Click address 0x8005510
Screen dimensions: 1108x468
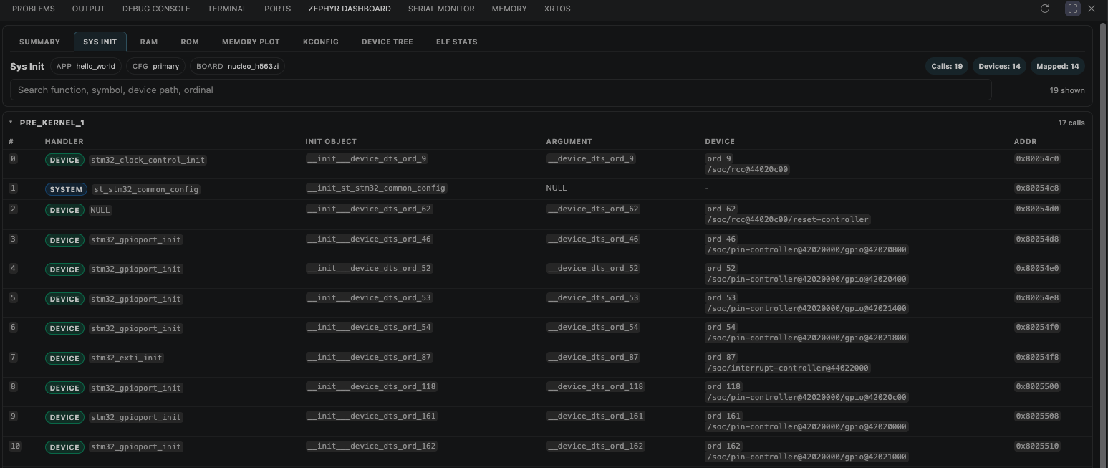[1037, 446]
